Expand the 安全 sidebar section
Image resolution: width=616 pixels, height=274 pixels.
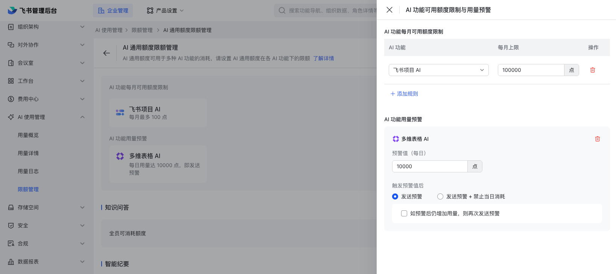82,225
